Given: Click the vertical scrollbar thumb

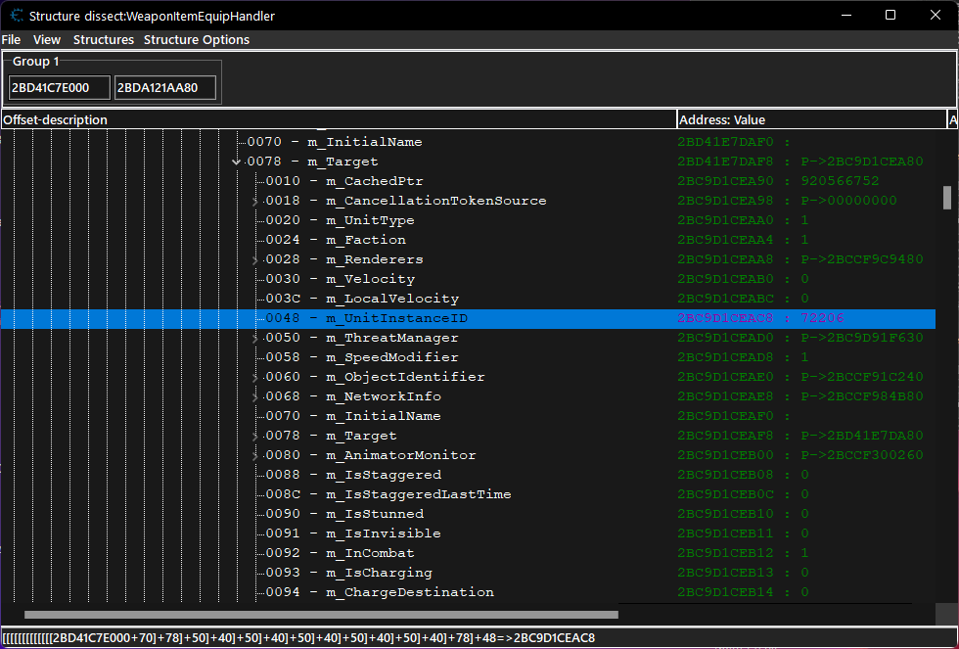Looking at the screenshot, I should coord(947,198).
